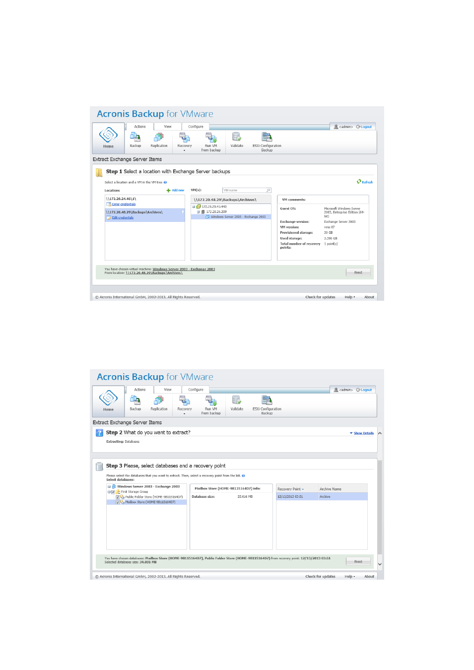Viewport: 474px width, 670px height.
Task: Click Backup icon in the Step 3 window
Action: point(135,400)
